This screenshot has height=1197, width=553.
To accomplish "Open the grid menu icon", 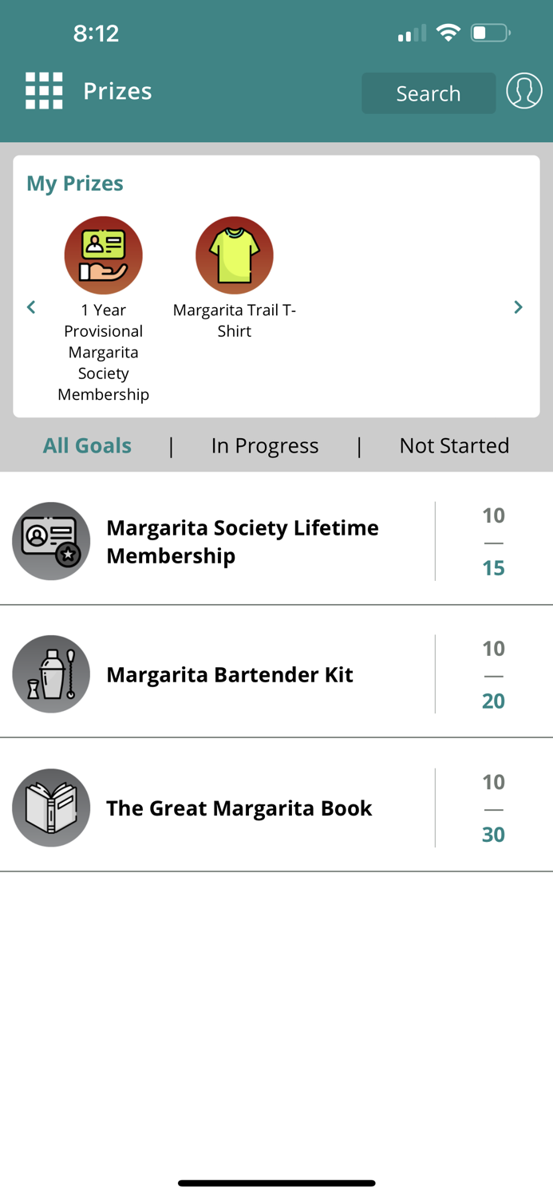I will [x=44, y=91].
